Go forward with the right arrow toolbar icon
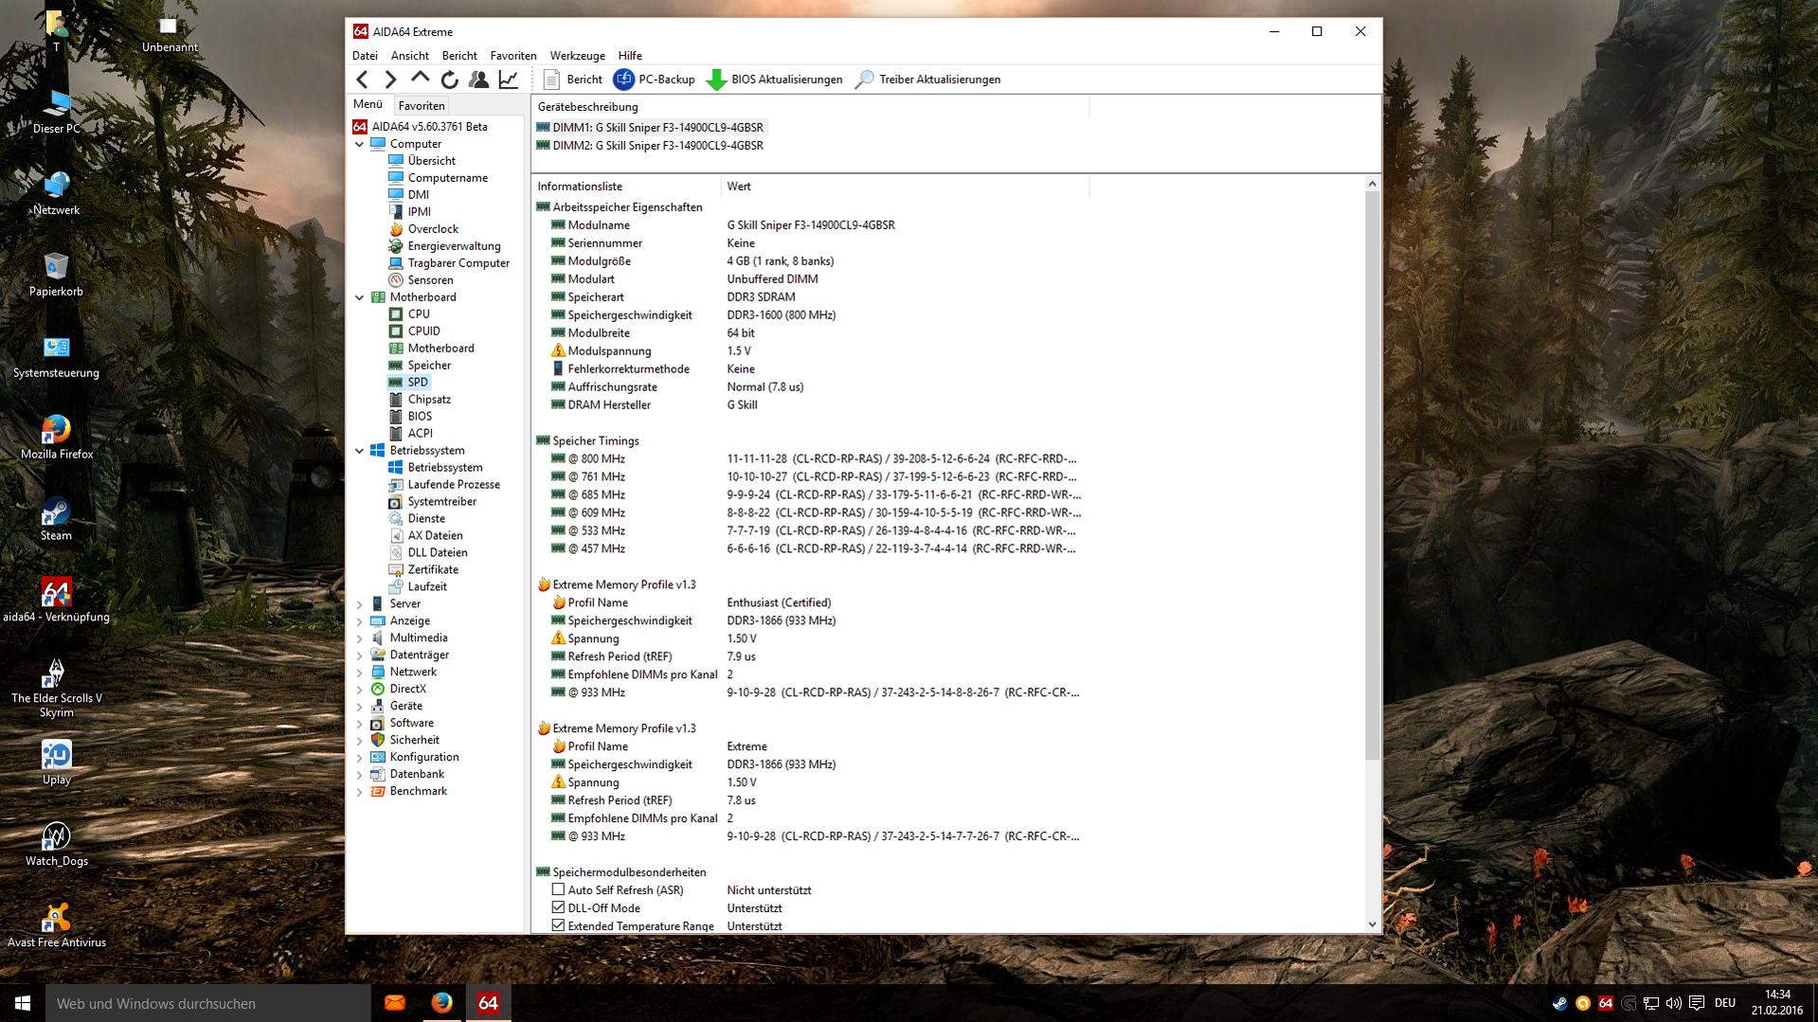Image resolution: width=1818 pixels, height=1022 pixels. 390,80
